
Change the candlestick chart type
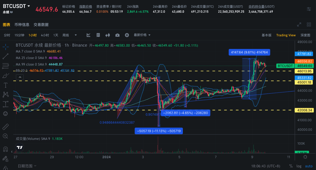(x=108, y=35)
